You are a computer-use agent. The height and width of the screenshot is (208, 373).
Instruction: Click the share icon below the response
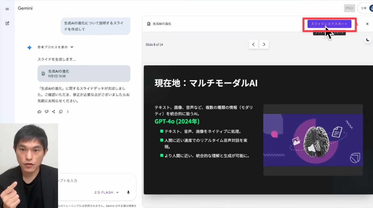[54, 111]
